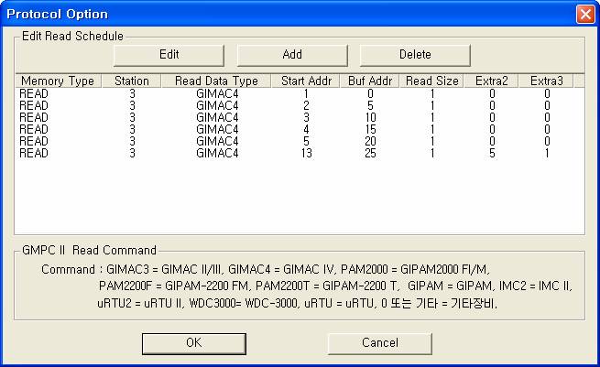Click Buf Addr value 20

pos(370,141)
